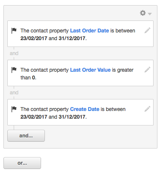The image size is (160, 172).
Task: Click the flag icon on Last Order Value
Action: click(x=14, y=70)
